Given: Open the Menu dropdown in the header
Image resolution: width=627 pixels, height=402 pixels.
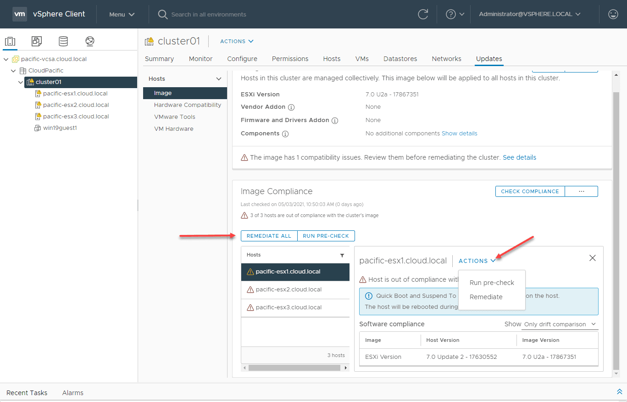Looking at the screenshot, I should (x=122, y=14).
